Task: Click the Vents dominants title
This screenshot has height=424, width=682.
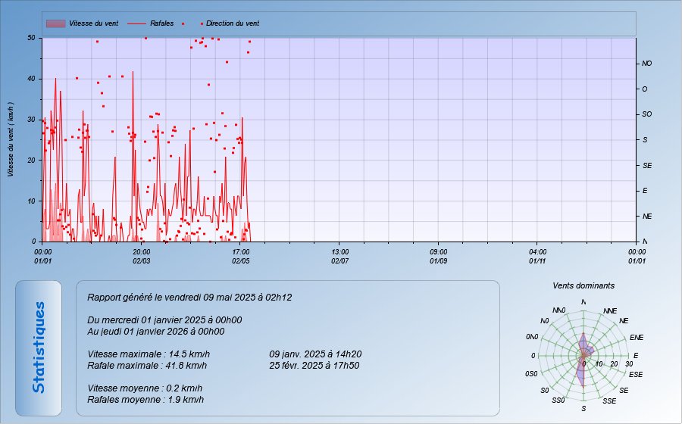Action: click(583, 286)
